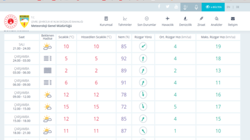The width and height of the screenshot is (250, 140).
Task: Expand the Denizcilik menu
Action: click(185, 21)
